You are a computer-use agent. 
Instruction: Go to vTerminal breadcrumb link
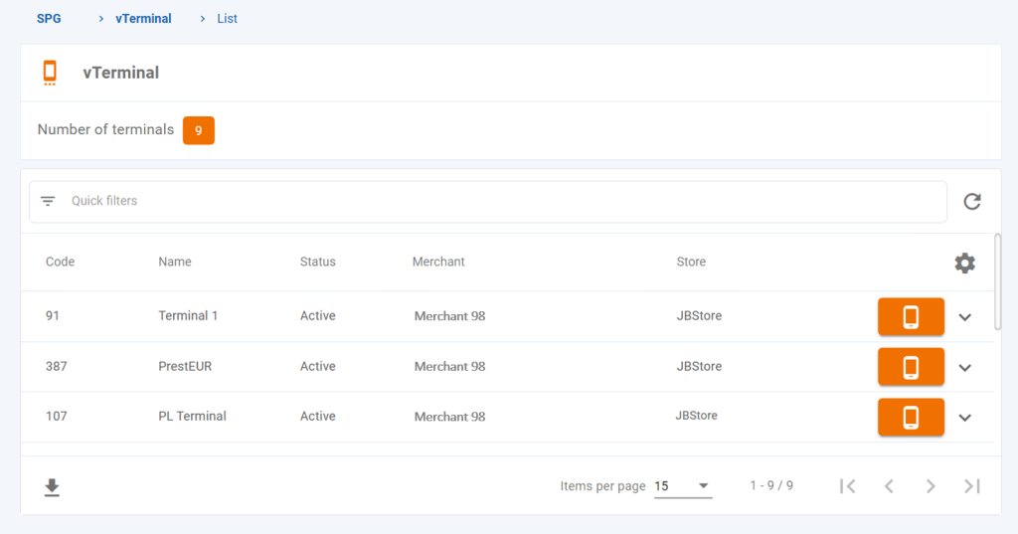pyautogui.click(x=143, y=18)
